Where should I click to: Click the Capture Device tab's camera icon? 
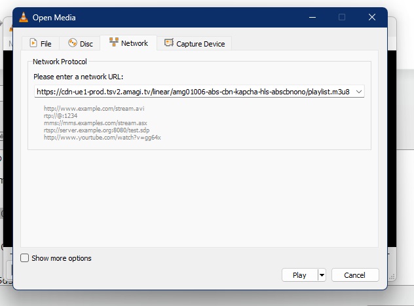[x=169, y=43]
